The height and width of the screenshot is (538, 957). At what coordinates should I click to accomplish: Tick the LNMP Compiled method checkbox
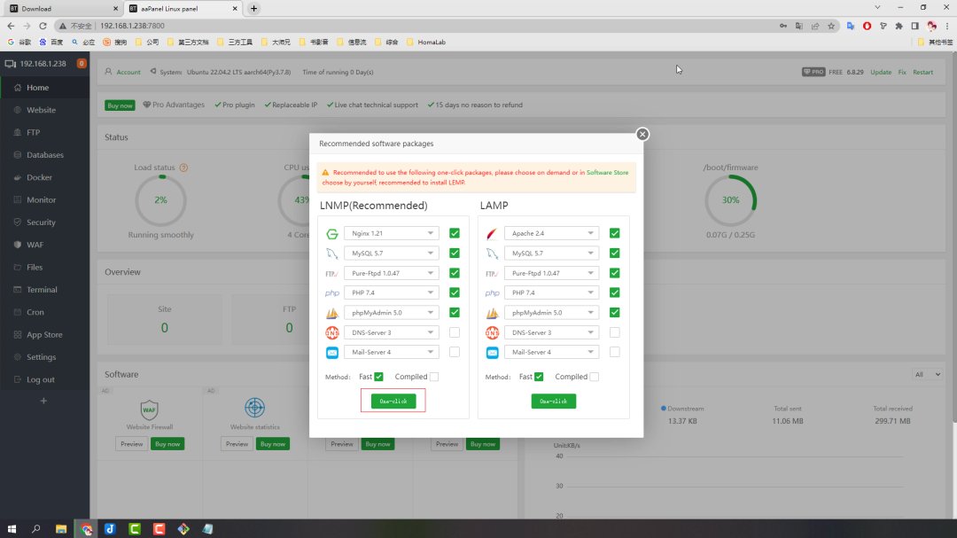tap(434, 377)
